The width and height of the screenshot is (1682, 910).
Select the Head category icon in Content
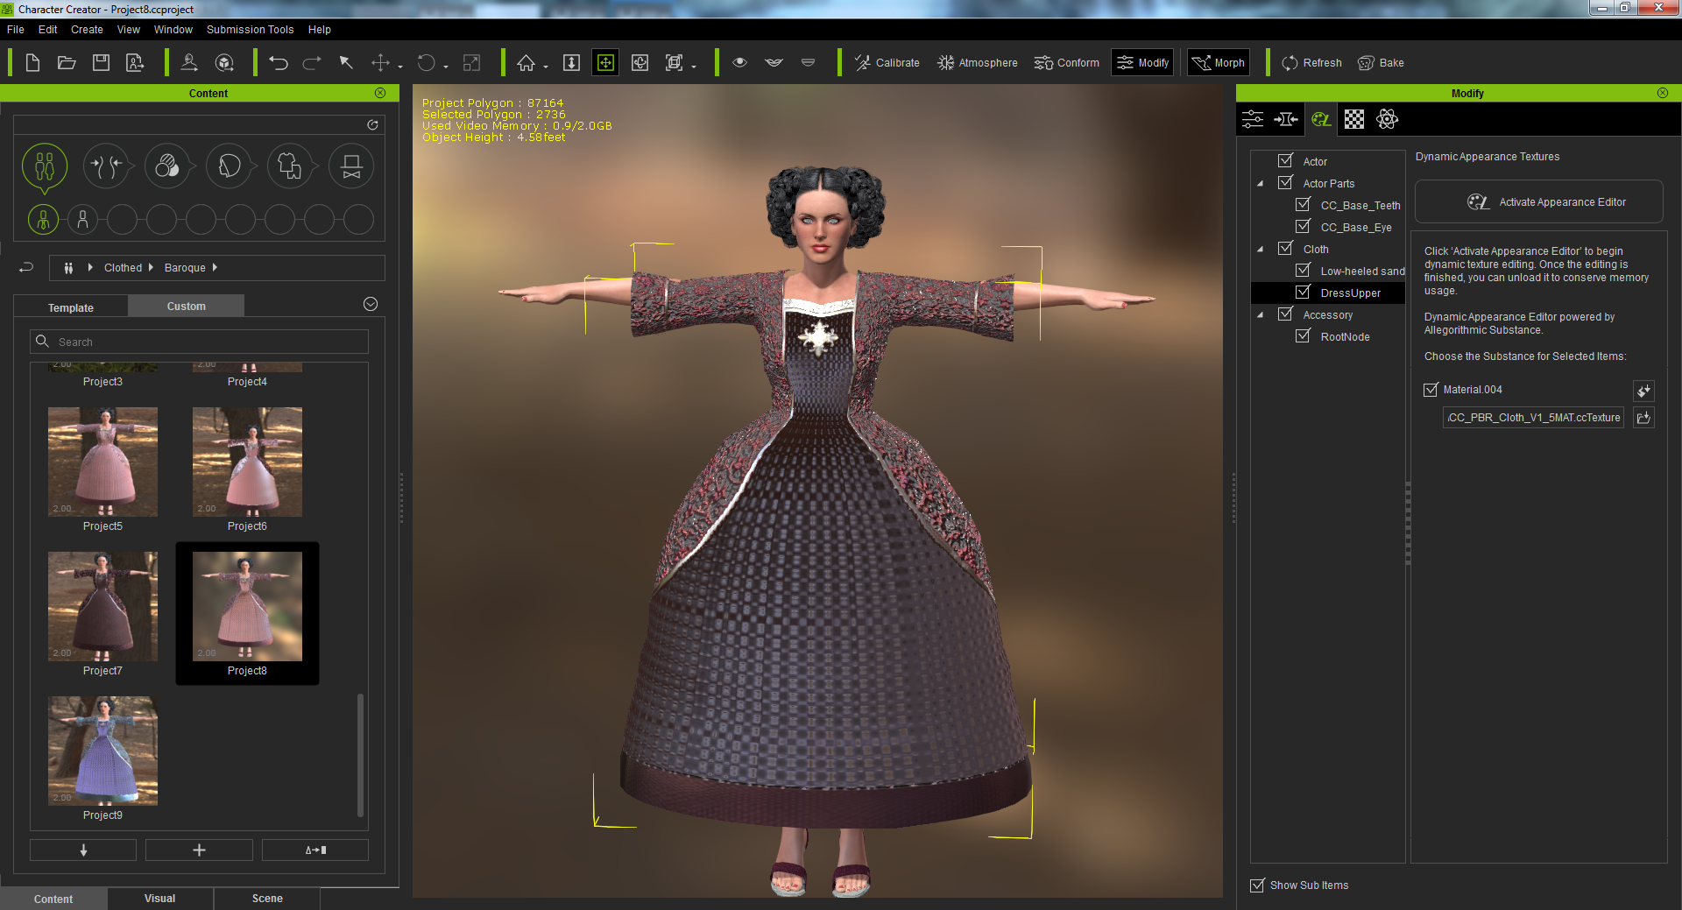pyautogui.click(x=229, y=166)
